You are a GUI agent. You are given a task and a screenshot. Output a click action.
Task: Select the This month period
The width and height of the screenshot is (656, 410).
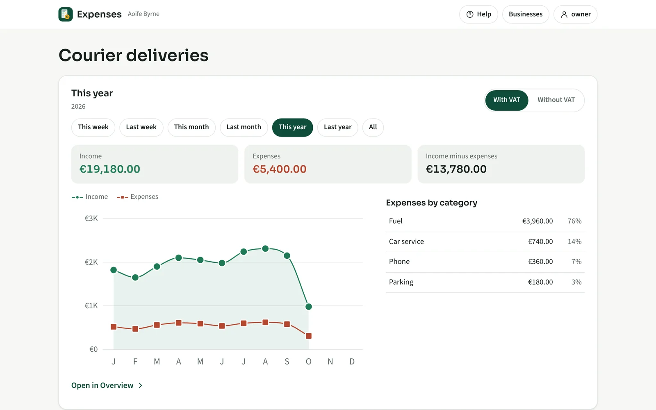tap(191, 127)
